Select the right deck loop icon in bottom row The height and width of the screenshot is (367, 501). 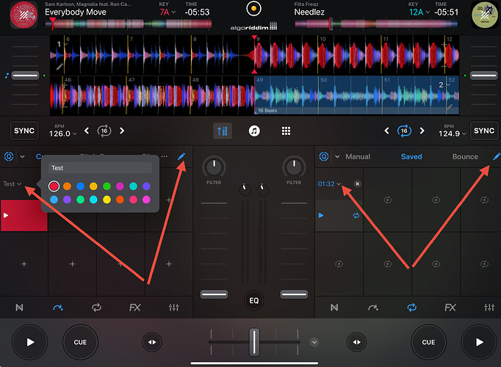(411, 308)
